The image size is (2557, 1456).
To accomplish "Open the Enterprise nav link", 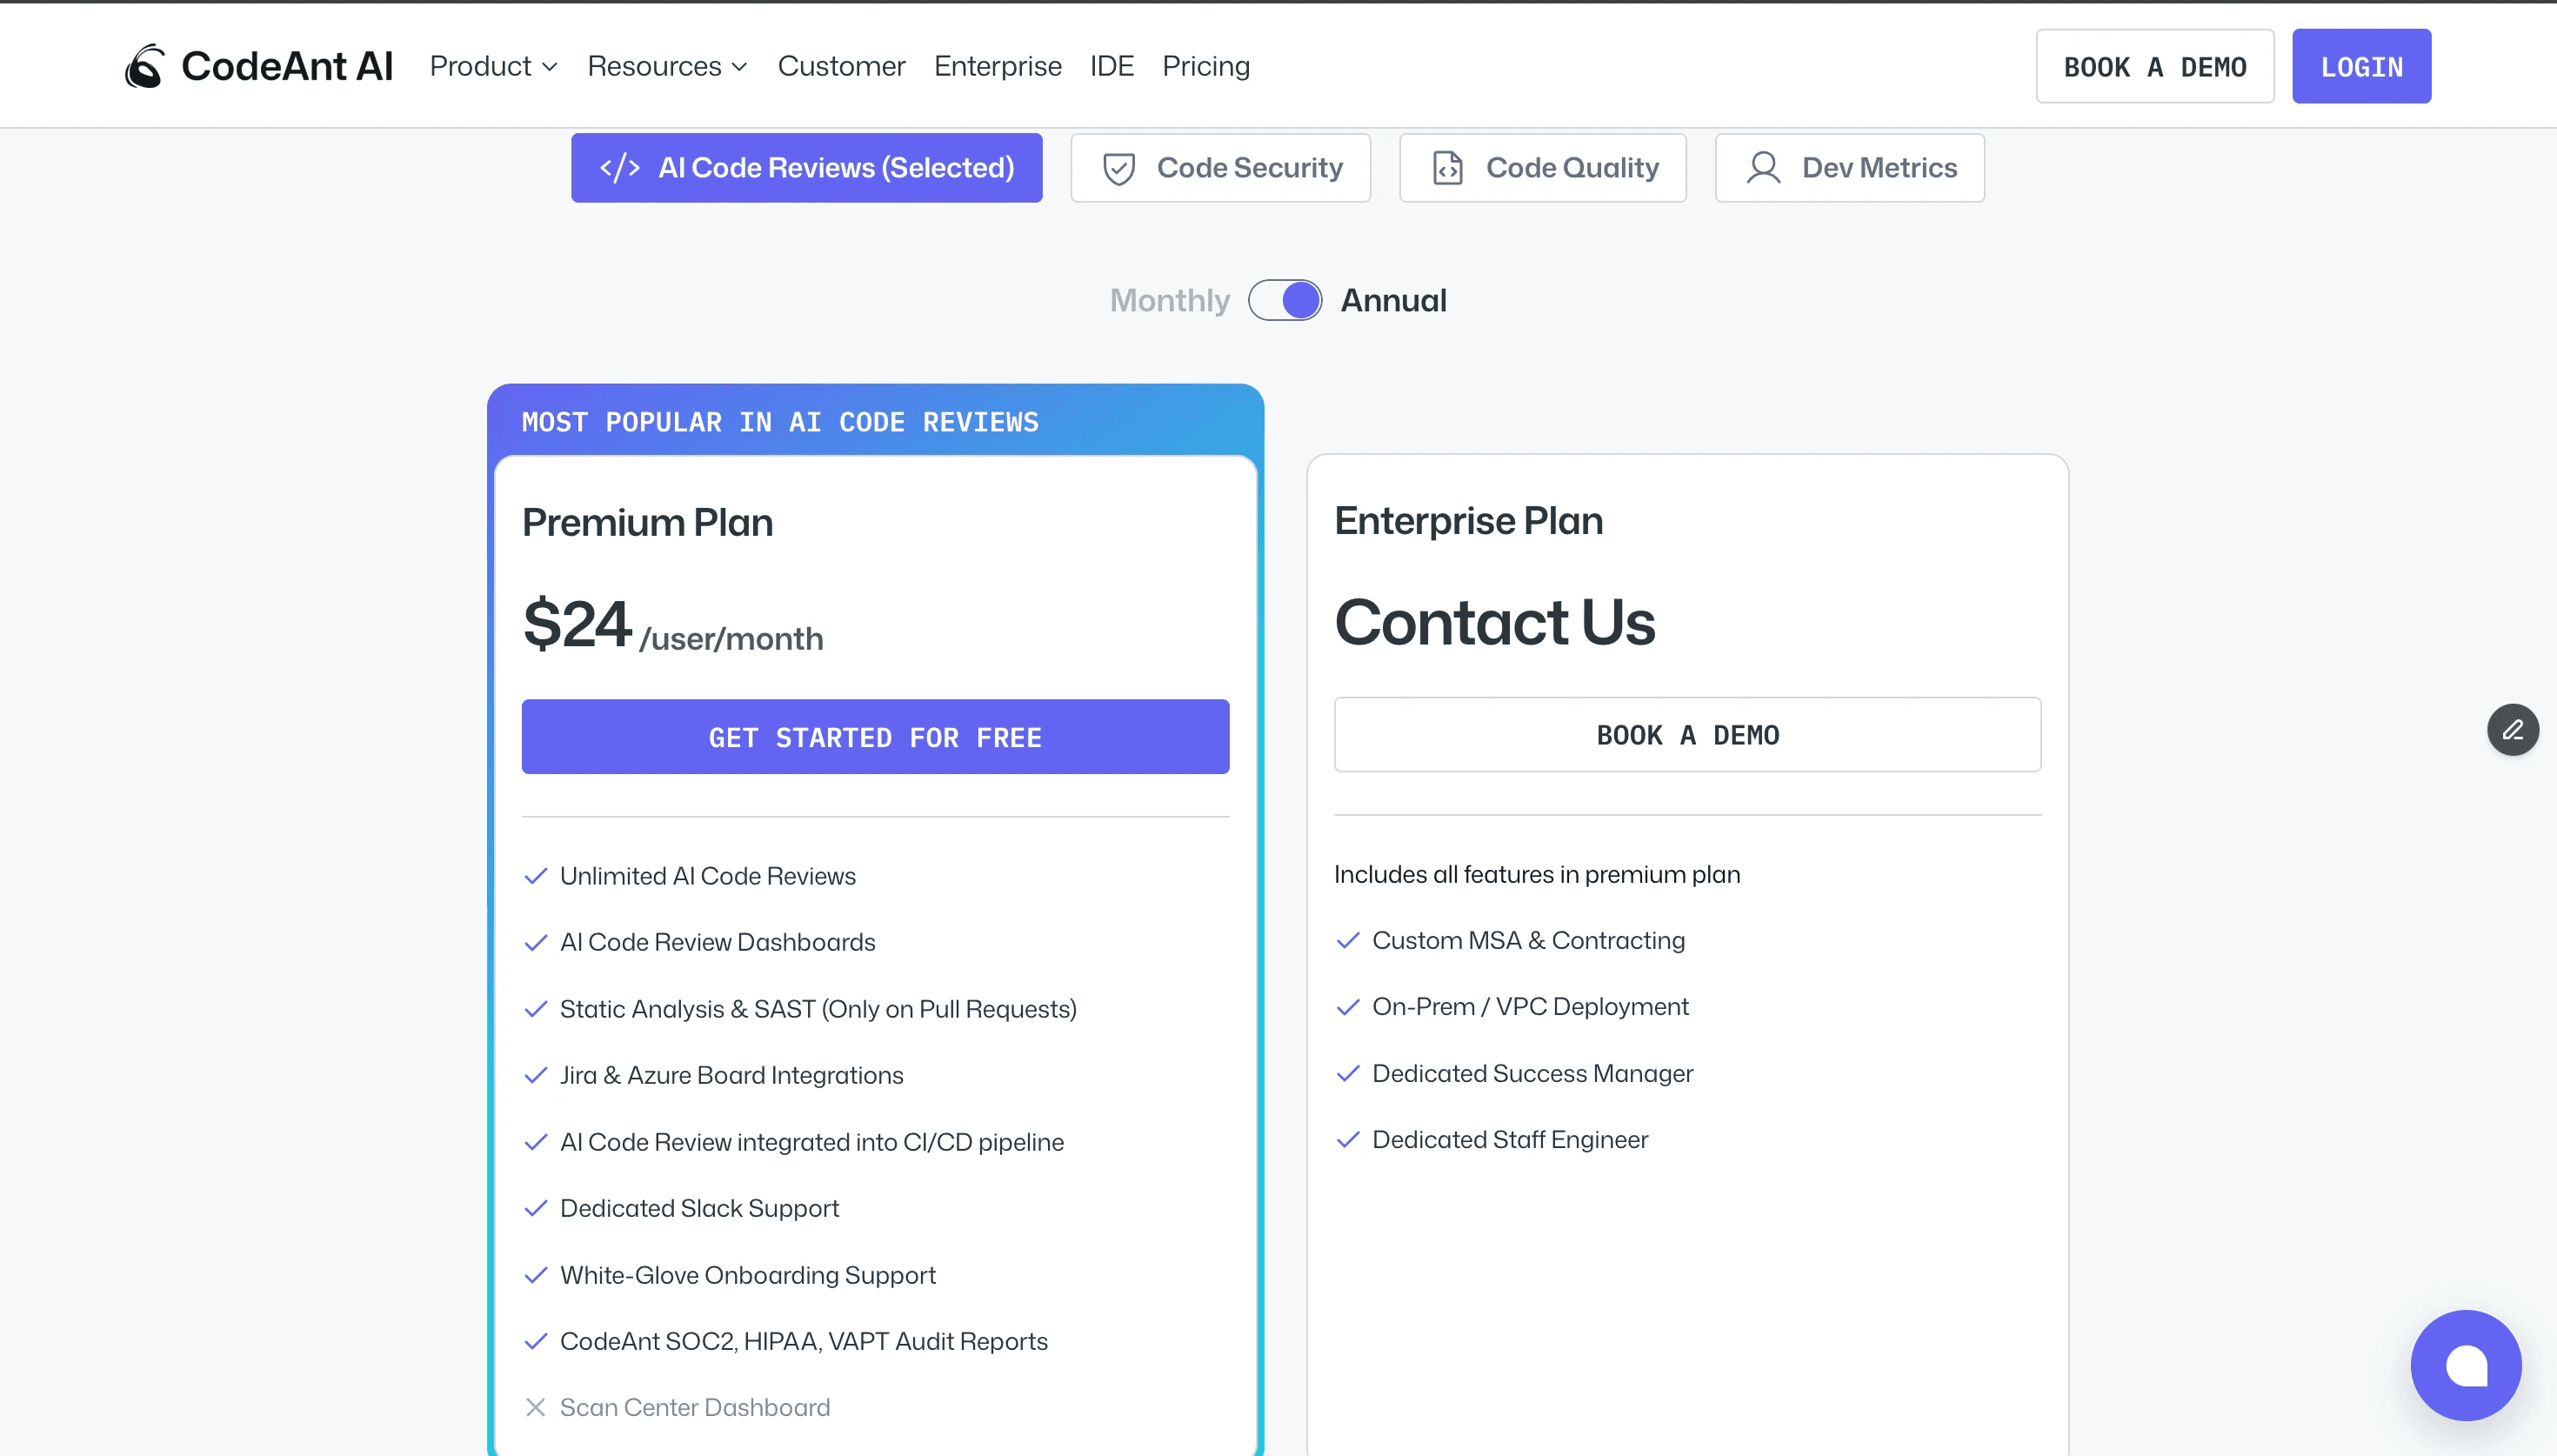I will (x=998, y=66).
